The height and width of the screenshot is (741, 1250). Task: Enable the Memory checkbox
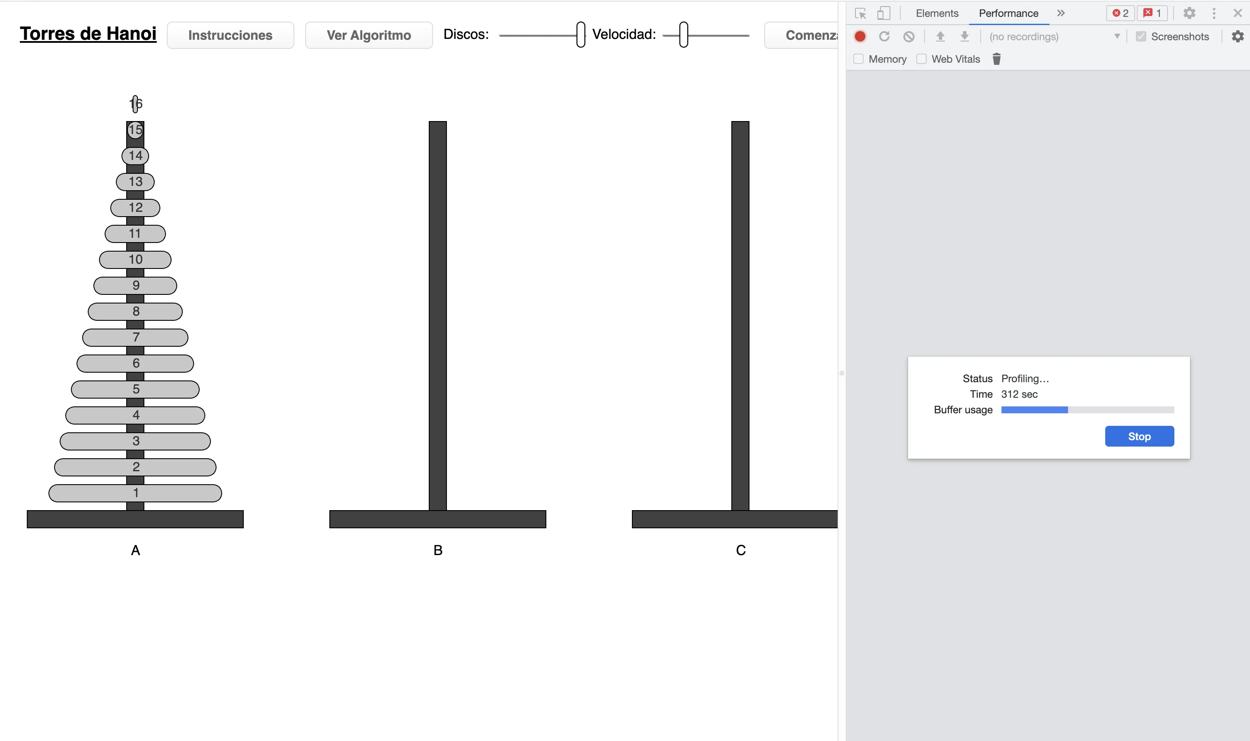point(858,59)
